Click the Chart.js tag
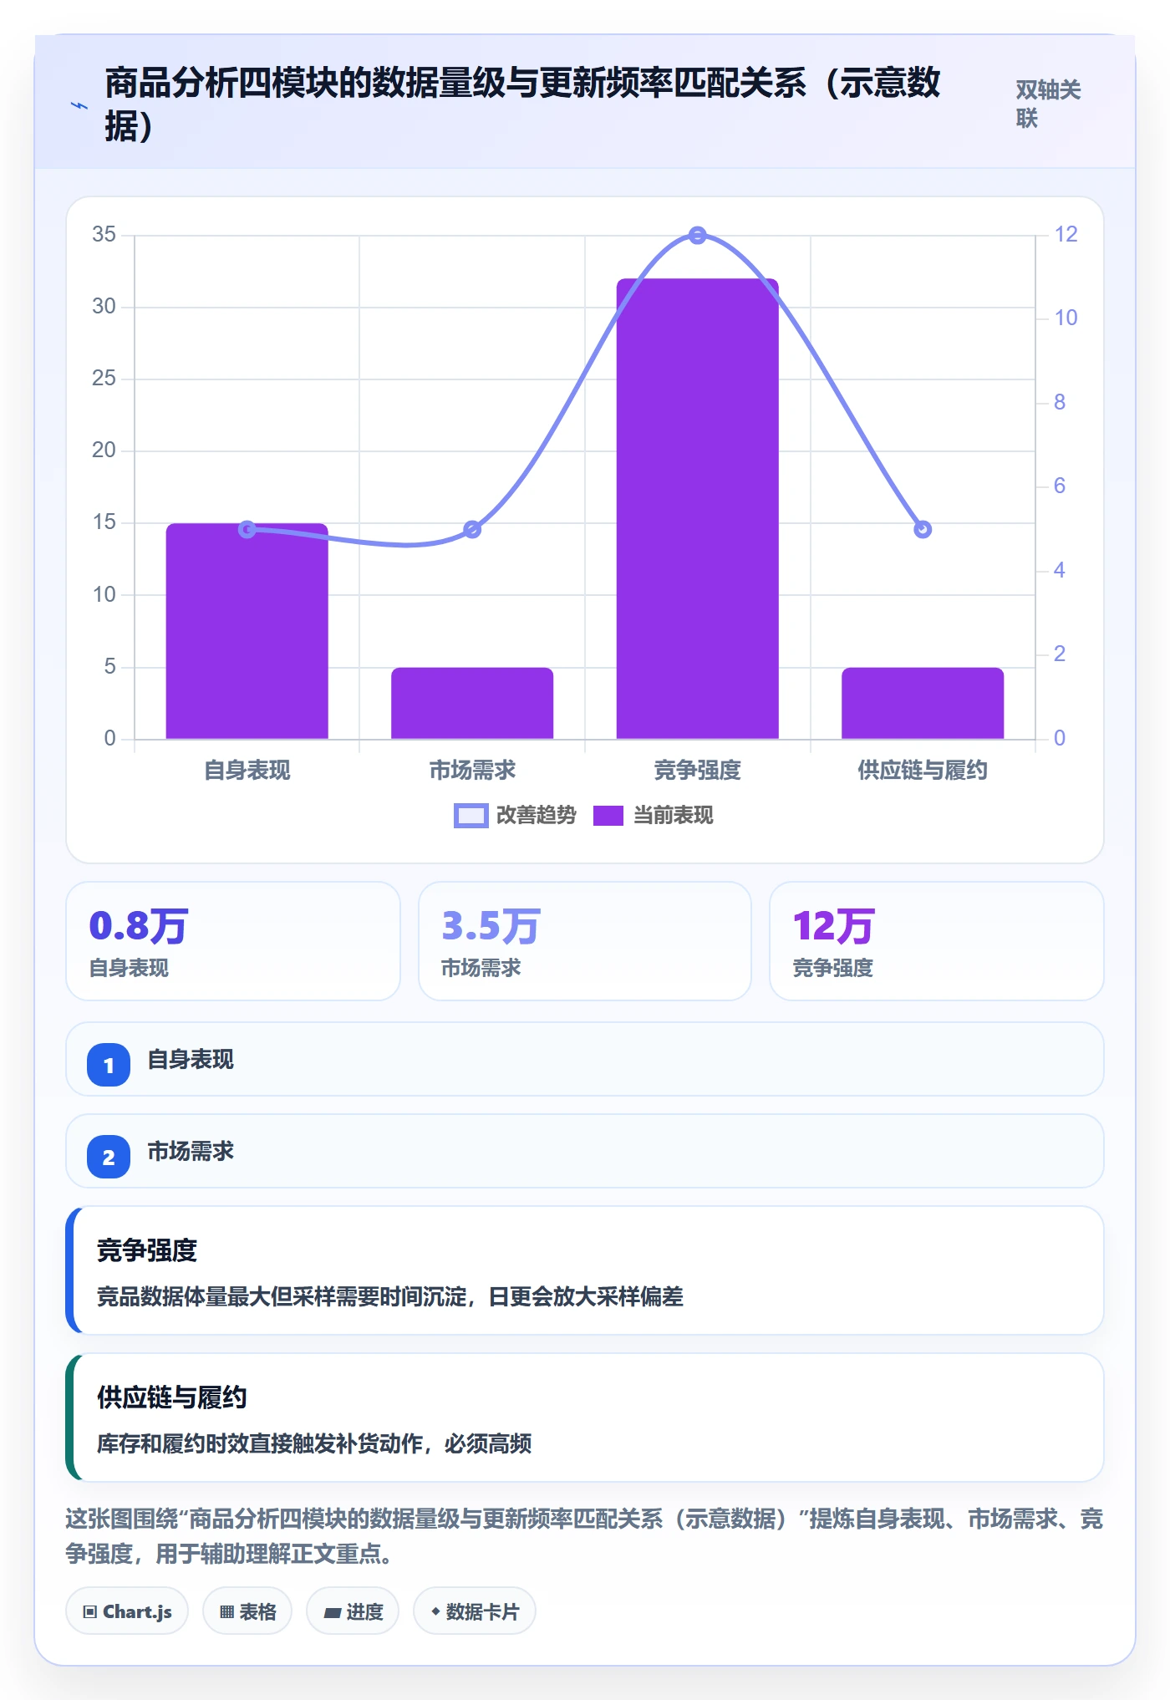 (x=127, y=1611)
